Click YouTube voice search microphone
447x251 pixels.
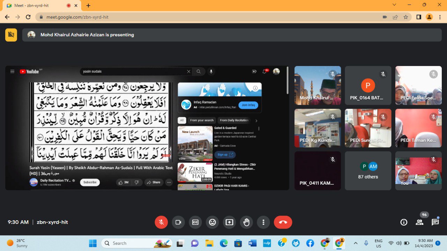(x=211, y=72)
